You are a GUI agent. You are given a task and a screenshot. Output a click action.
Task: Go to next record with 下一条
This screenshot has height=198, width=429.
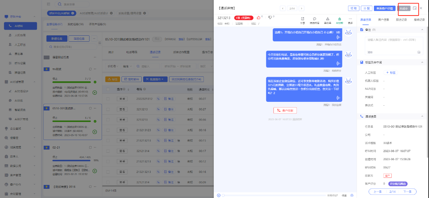pos(407,191)
